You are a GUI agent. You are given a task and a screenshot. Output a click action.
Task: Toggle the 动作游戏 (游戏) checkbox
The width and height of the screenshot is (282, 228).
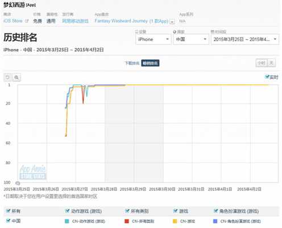pyautogui.click(x=67, y=211)
